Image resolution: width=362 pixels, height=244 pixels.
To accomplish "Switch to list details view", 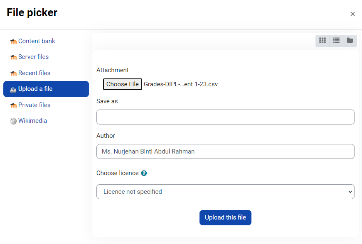I will coord(336,40).
